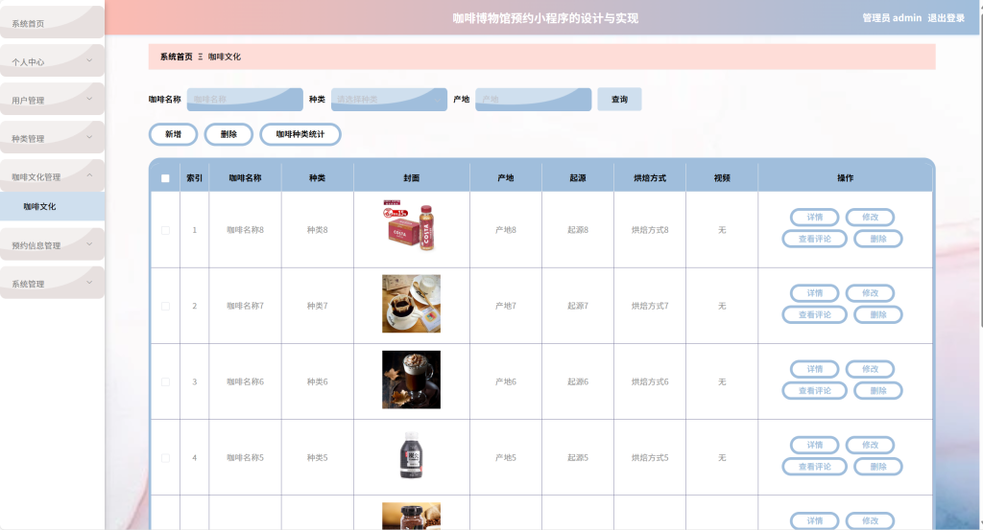
Task: Open 详情 for row 咖啡名称6
Action: click(814, 369)
